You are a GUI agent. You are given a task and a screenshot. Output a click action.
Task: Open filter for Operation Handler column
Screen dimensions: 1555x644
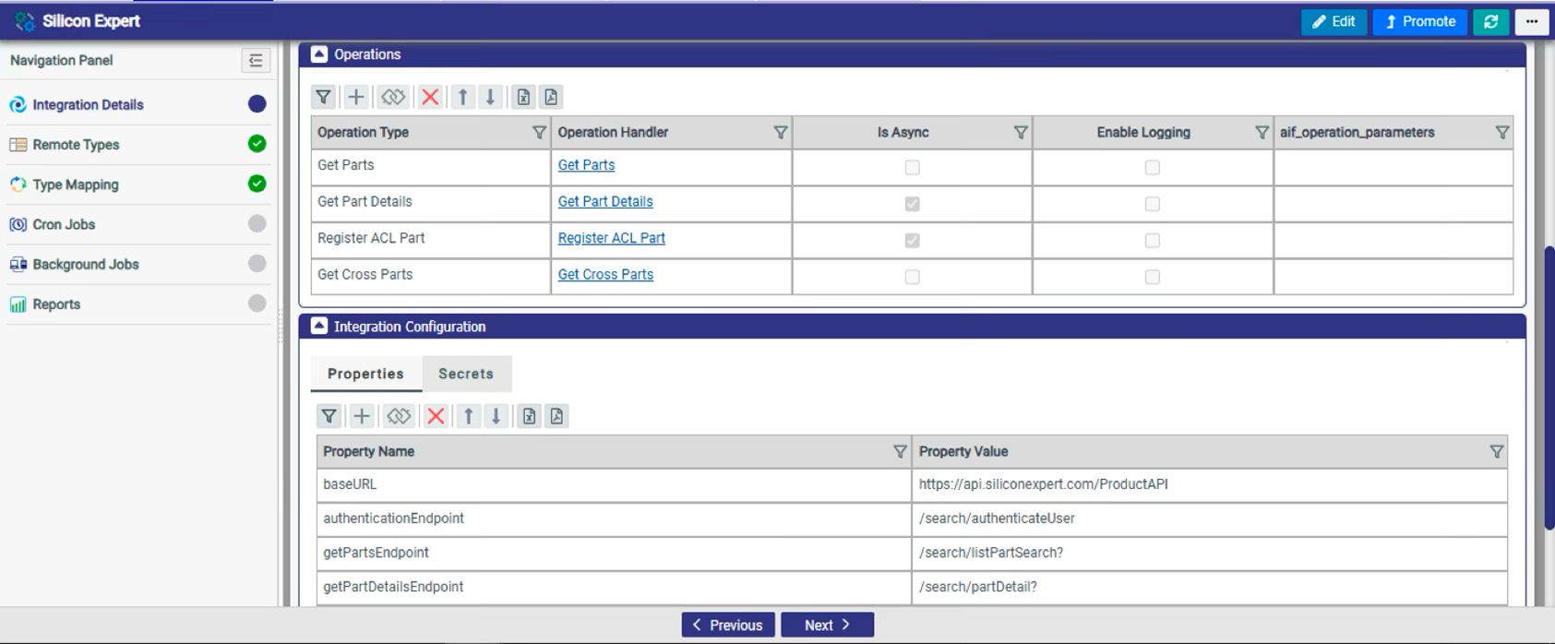[x=781, y=133]
